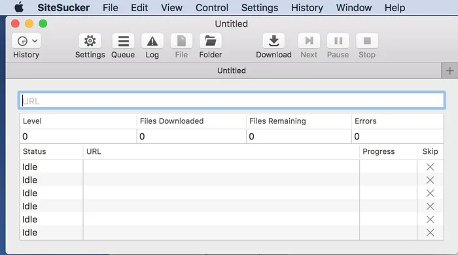Open the File menu
Viewport: 458px width, 255px height.
111,8
